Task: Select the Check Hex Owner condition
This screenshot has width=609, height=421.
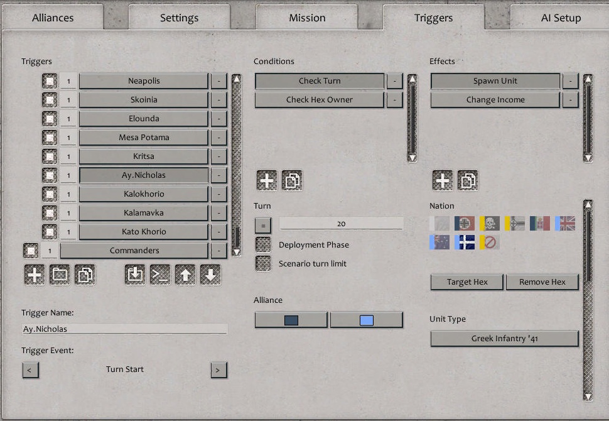Action: [320, 100]
